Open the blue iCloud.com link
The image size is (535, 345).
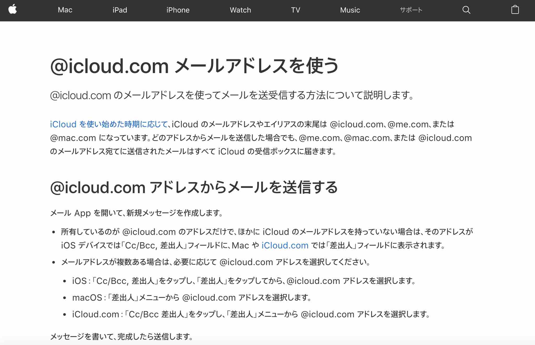[285, 245]
